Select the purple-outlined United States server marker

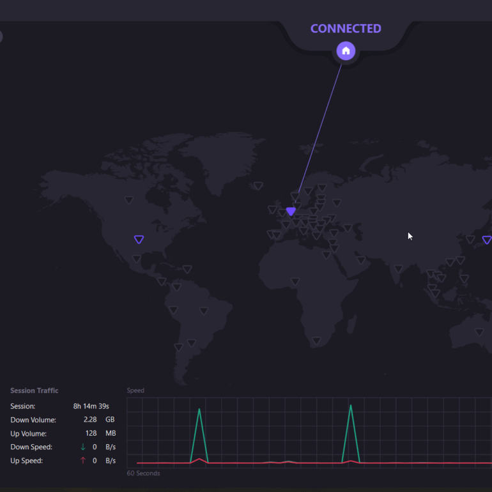[139, 240]
